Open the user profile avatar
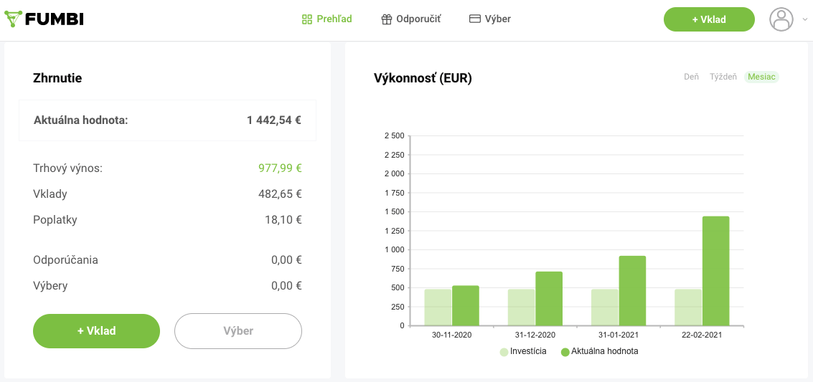 tap(781, 19)
